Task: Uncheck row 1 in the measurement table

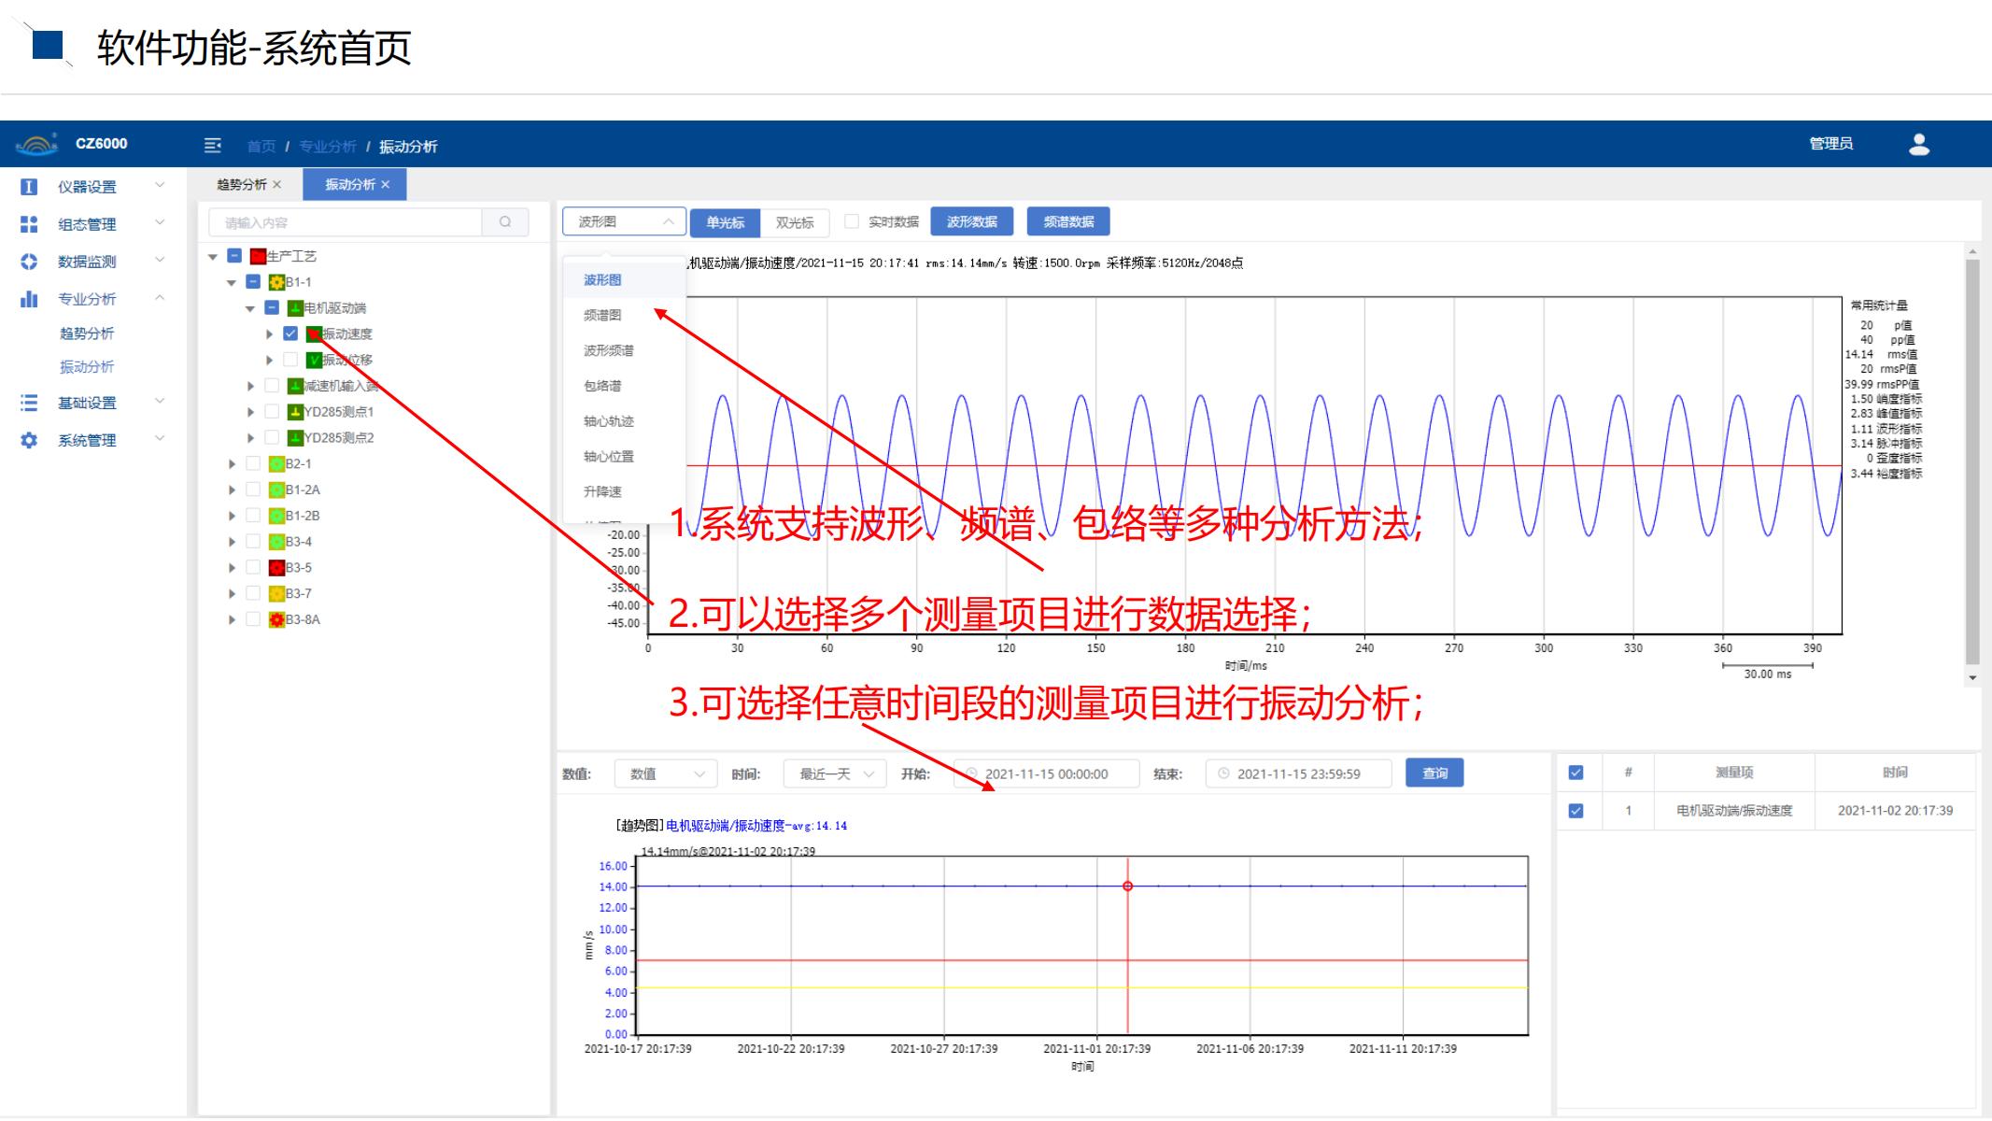Action: (x=1575, y=810)
